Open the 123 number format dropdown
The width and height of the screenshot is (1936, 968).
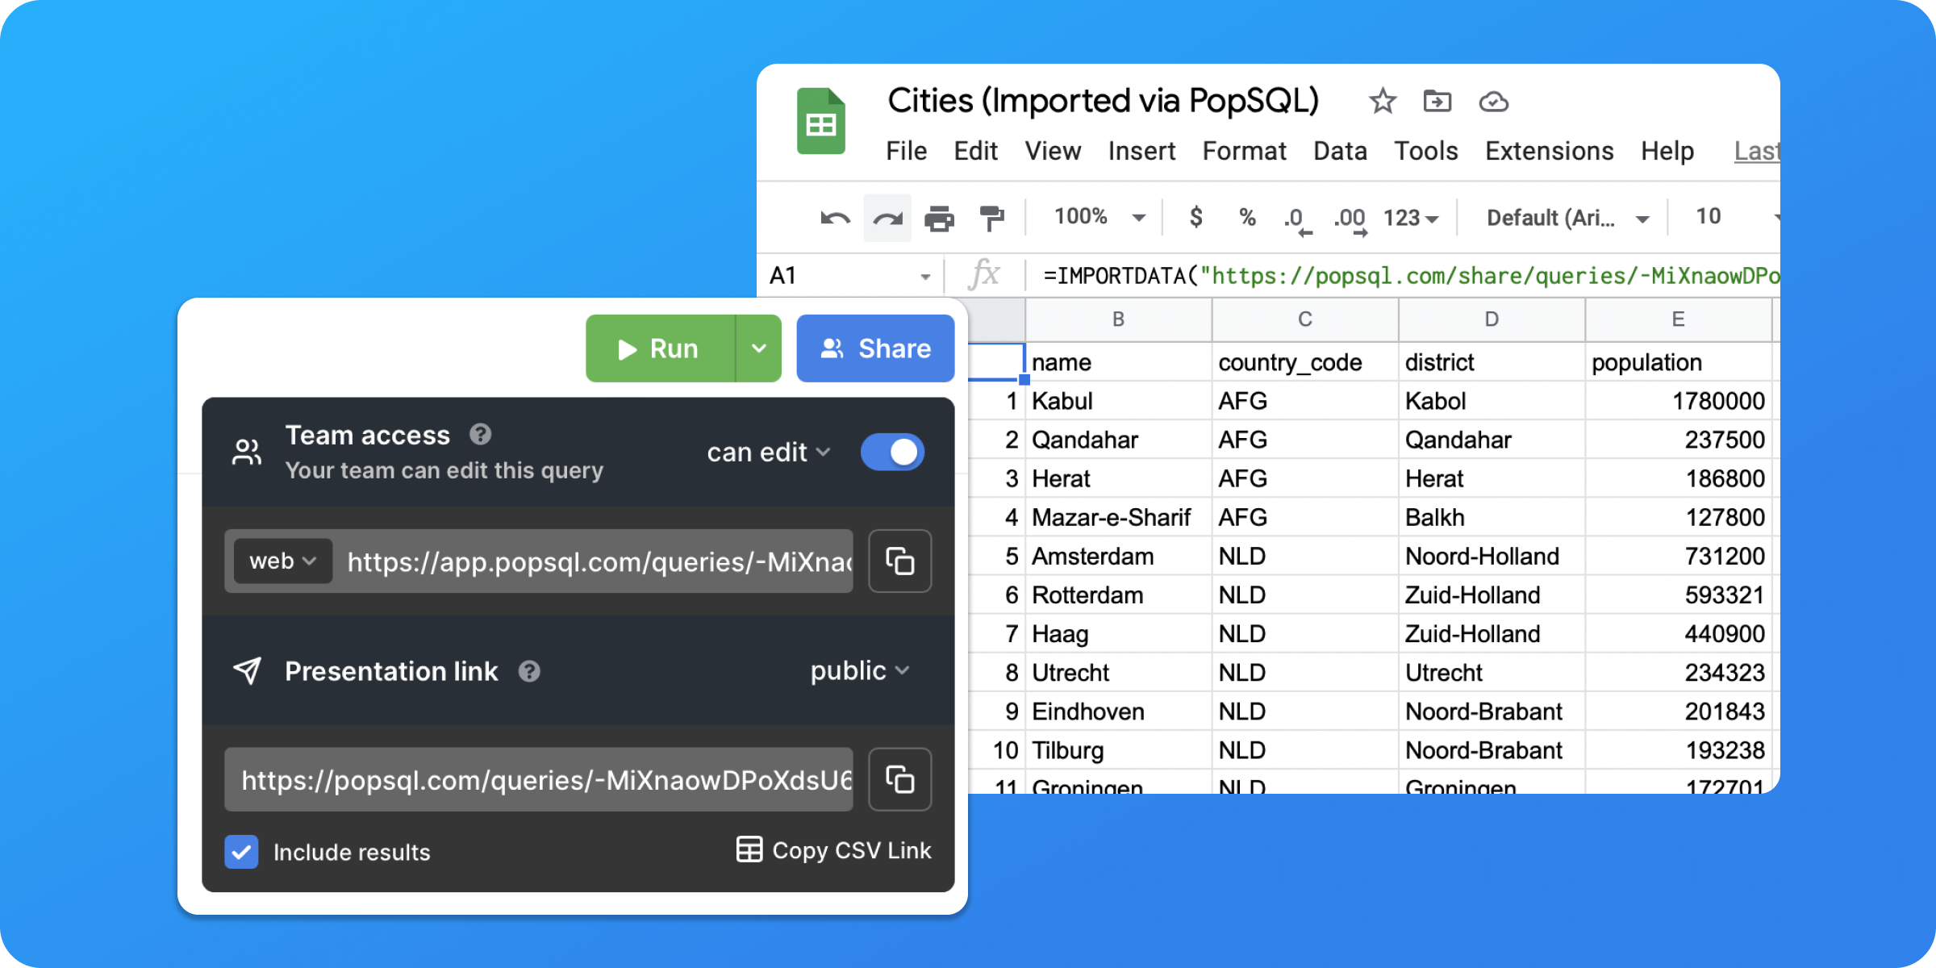point(1411,218)
